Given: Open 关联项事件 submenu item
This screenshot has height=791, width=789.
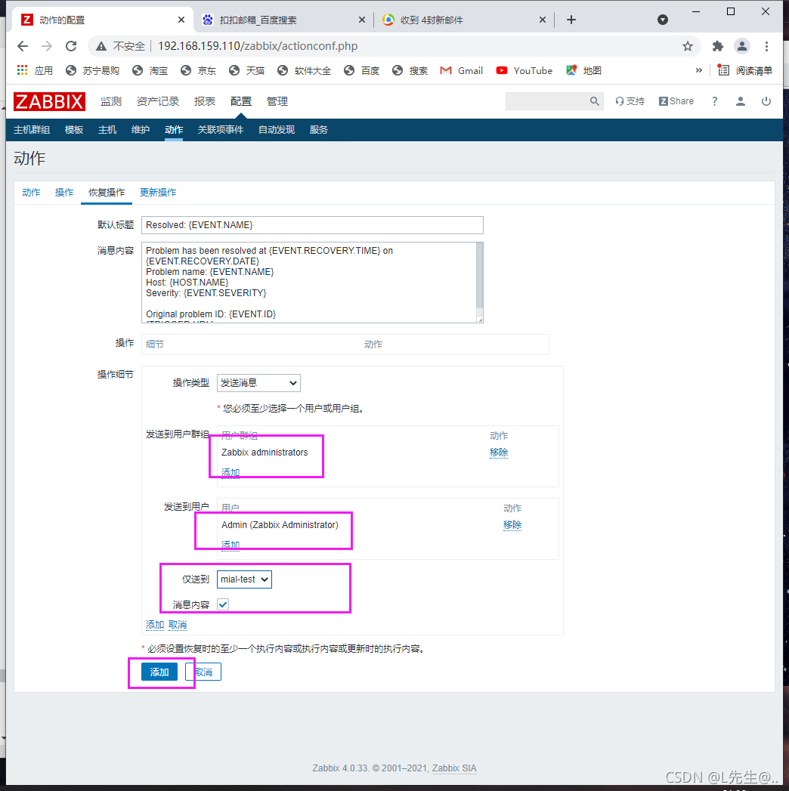Looking at the screenshot, I should click(x=221, y=130).
